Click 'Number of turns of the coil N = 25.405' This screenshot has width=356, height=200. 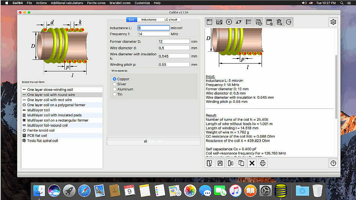point(237,119)
